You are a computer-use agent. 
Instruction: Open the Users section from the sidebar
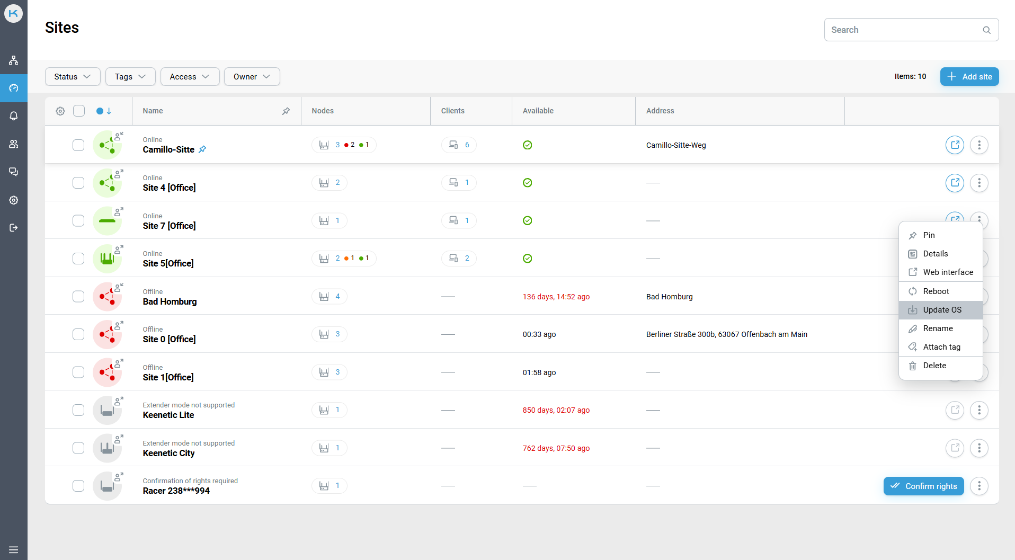(13, 144)
